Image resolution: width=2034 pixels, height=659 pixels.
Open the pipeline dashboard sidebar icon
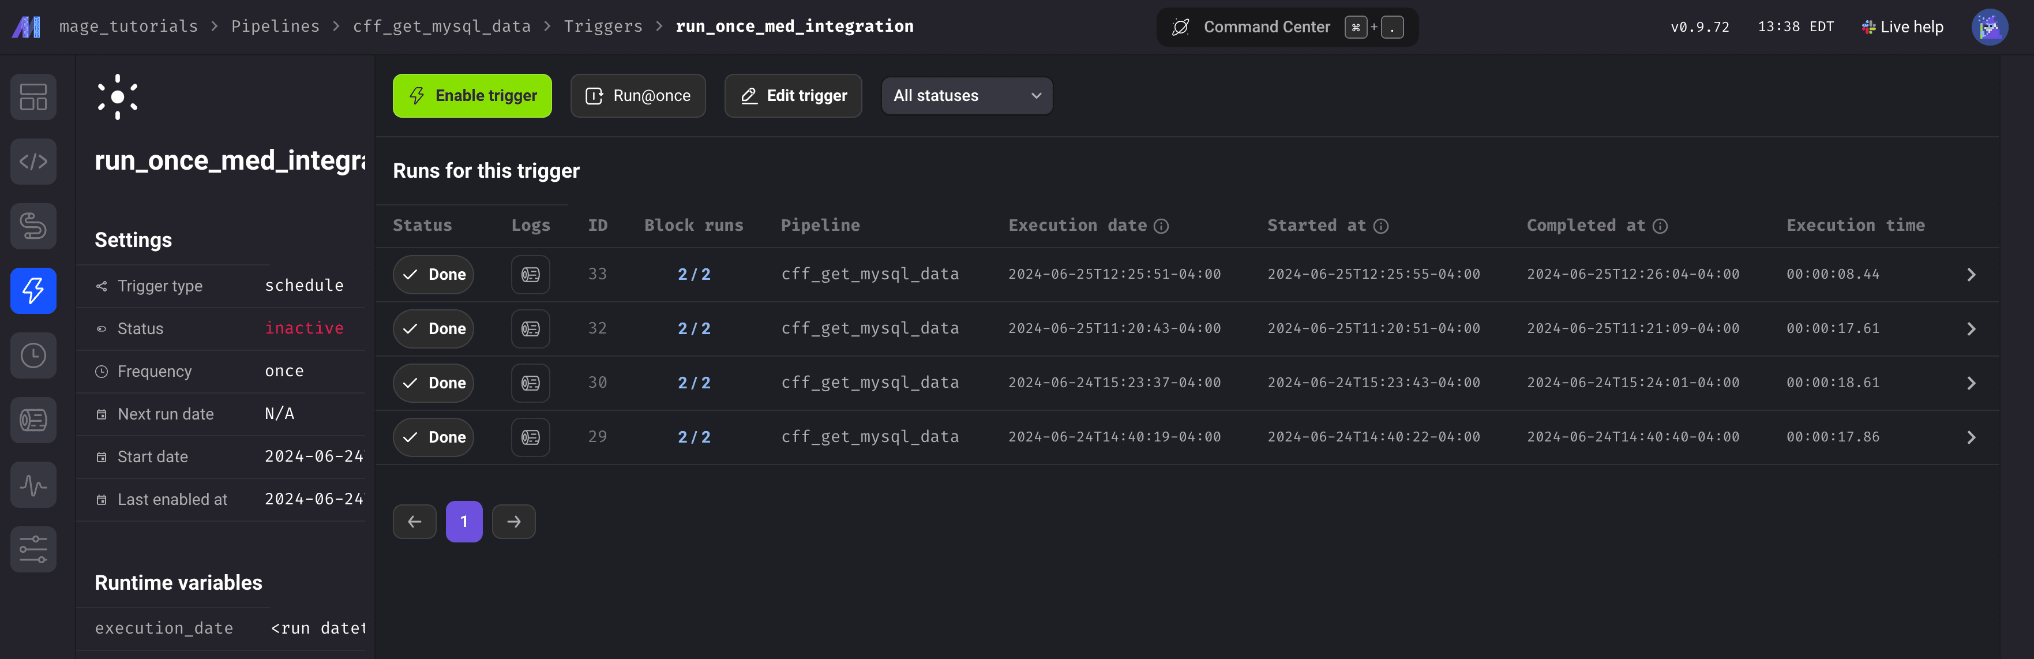pos(33,97)
